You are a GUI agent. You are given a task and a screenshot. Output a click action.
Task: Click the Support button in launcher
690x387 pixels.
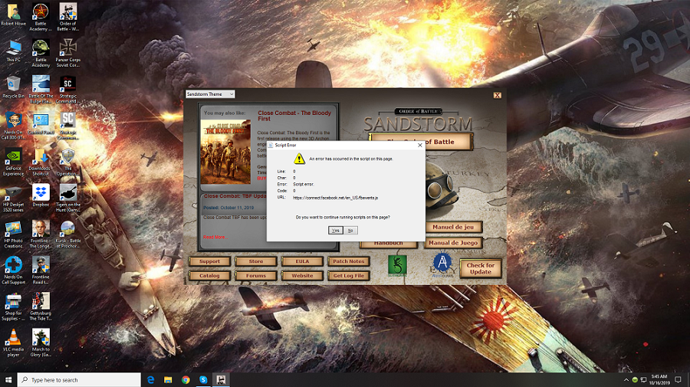209,261
